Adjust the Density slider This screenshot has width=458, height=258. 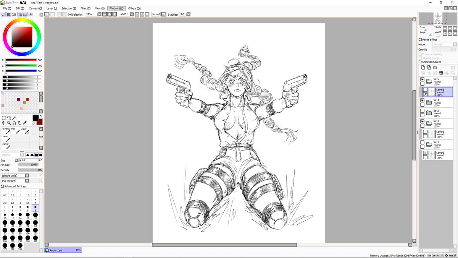(x=31, y=170)
